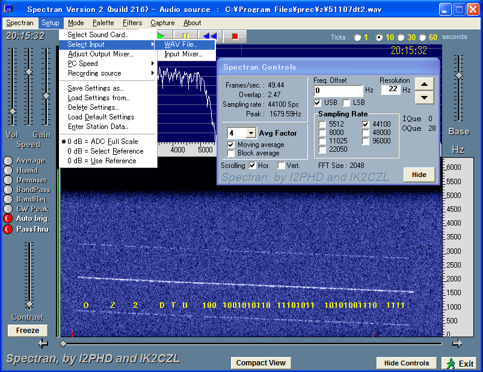This screenshot has height=372, width=483.
Task: Open the About menu
Action: pyautogui.click(x=192, y=23)
